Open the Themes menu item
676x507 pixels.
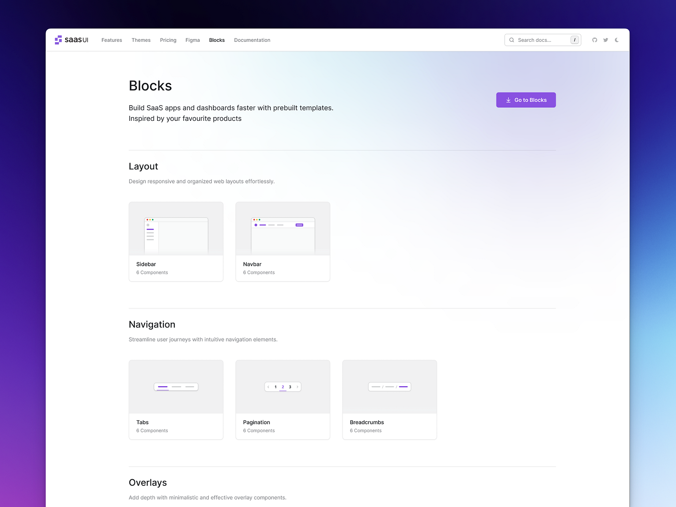click(x=141, y=40)
